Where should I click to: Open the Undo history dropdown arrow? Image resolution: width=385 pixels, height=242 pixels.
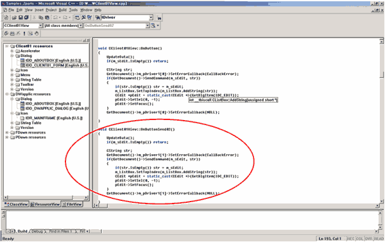pyautogui.click(x=60, y=17)
